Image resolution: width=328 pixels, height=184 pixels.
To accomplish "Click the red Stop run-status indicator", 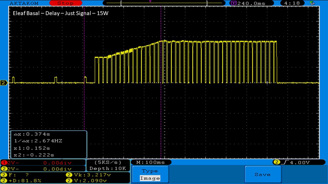I will pos(66,3).
